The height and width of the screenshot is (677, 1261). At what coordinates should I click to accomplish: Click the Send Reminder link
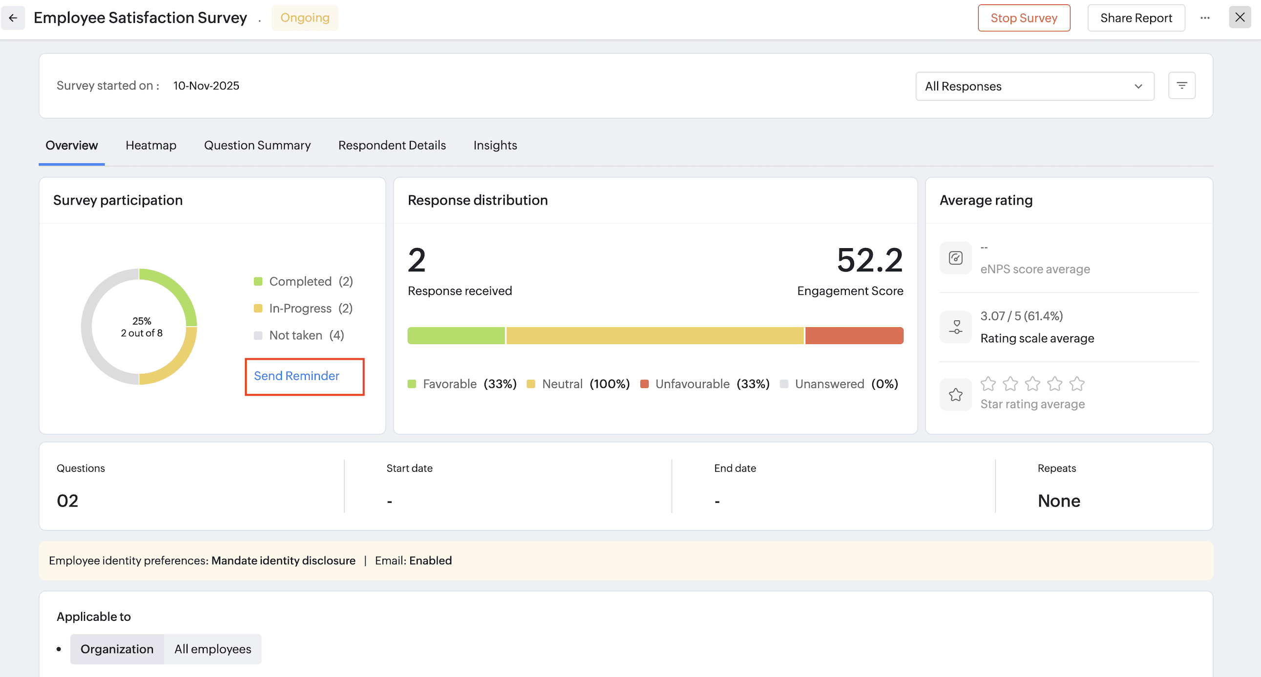[296, 376]
